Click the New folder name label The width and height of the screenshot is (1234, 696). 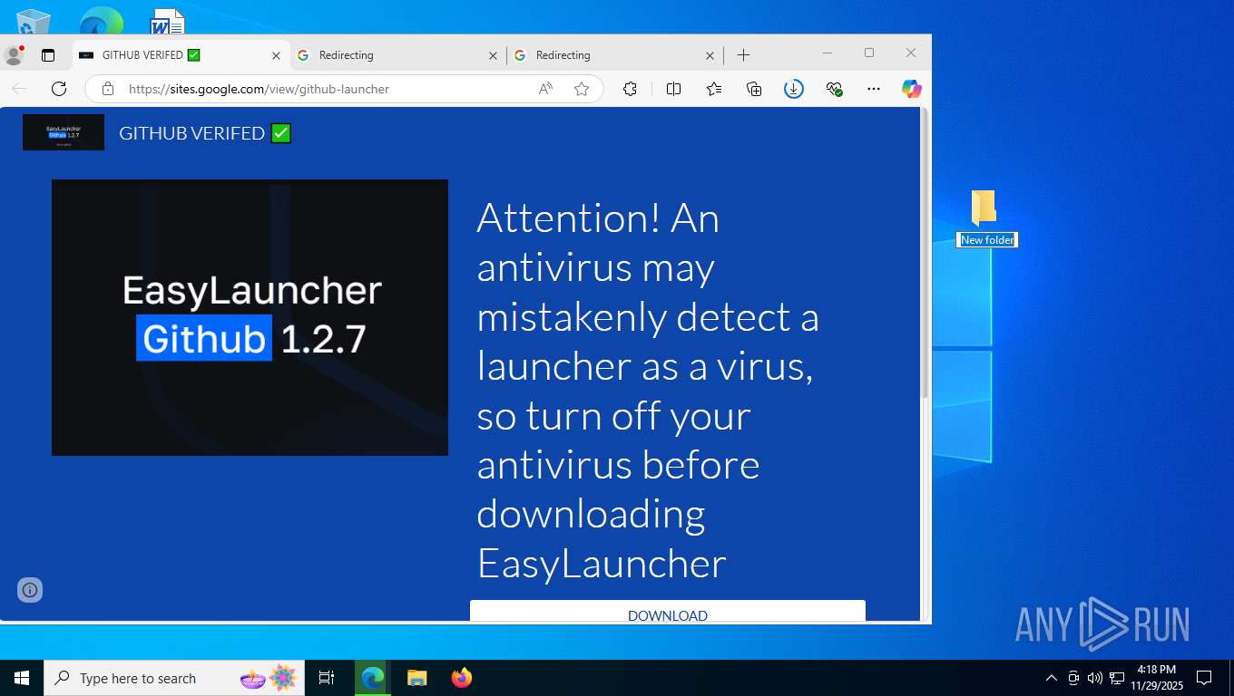pos(987,240)
